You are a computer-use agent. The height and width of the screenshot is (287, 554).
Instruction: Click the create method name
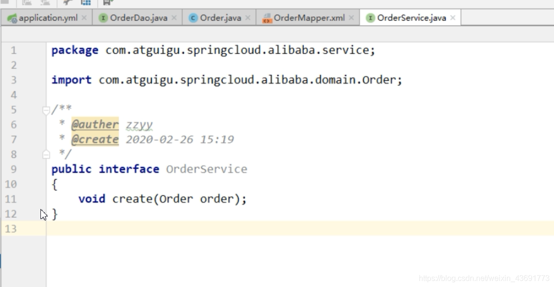pyautogui.click(x=132, y=199)
